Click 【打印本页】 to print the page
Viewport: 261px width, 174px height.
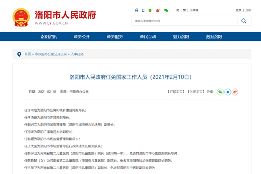176,92
